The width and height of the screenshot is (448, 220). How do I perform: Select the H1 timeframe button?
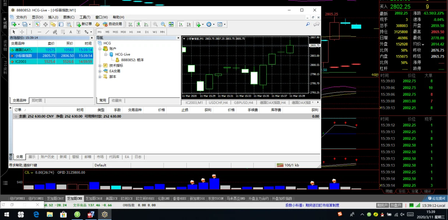(131, 32)
